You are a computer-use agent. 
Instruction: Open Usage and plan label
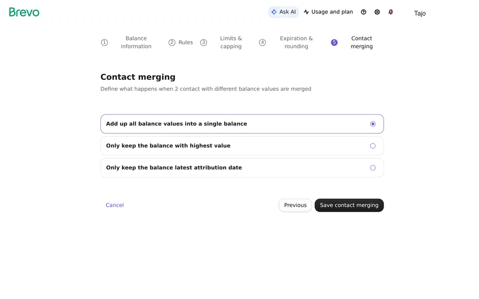click(x=332, y=12)
